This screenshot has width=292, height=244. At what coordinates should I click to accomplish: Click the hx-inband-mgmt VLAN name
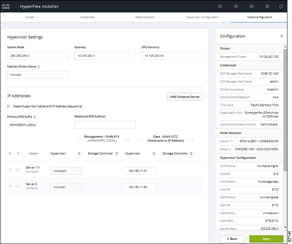click(x=267, y=166)
